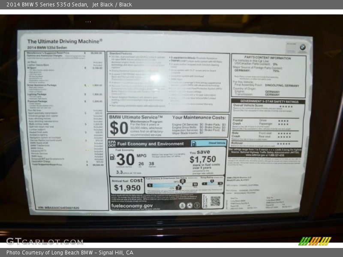
Task: Click the BMW roundel logo on the sticker
Action: (x=302, y=47)
